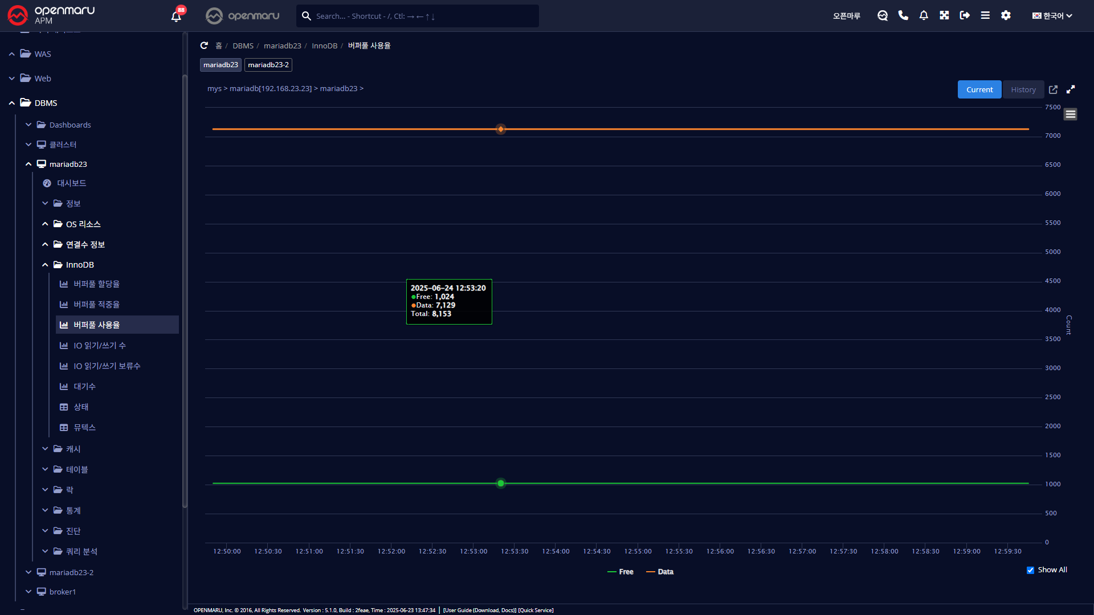Select the mariadb23-2 instance tab

[x=268, y=65]
